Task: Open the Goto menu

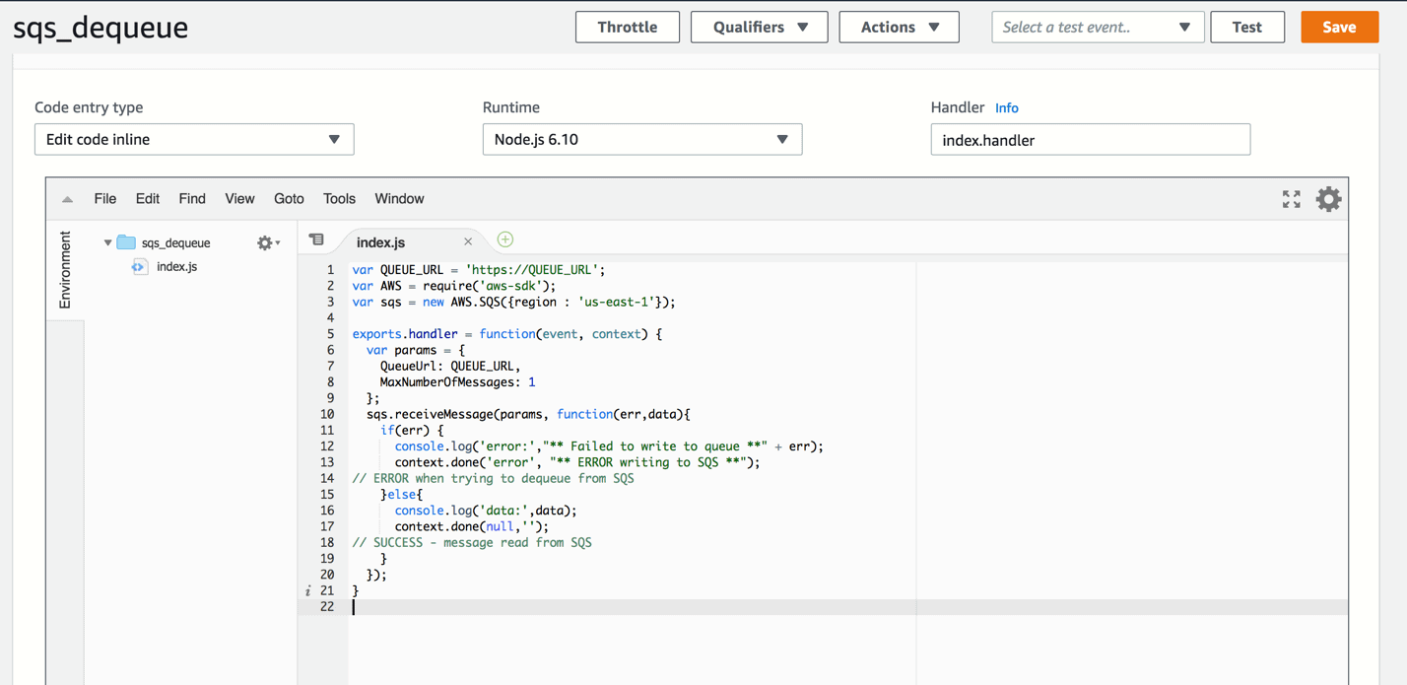Action: tap(289, 199)
